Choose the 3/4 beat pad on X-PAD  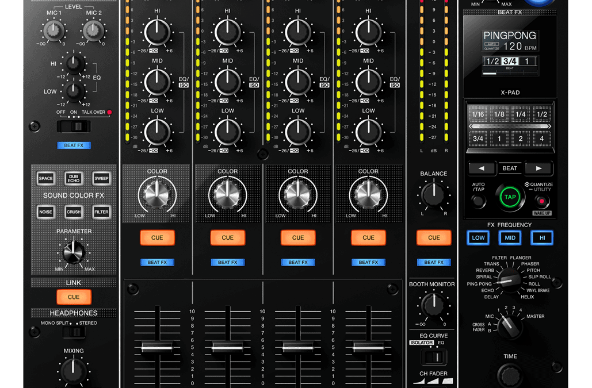(x=478, y=139)
